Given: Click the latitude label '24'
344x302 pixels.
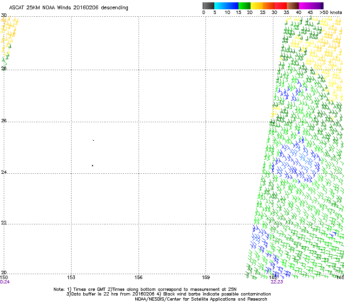Looking at the screenshot, I should point(4,172).
